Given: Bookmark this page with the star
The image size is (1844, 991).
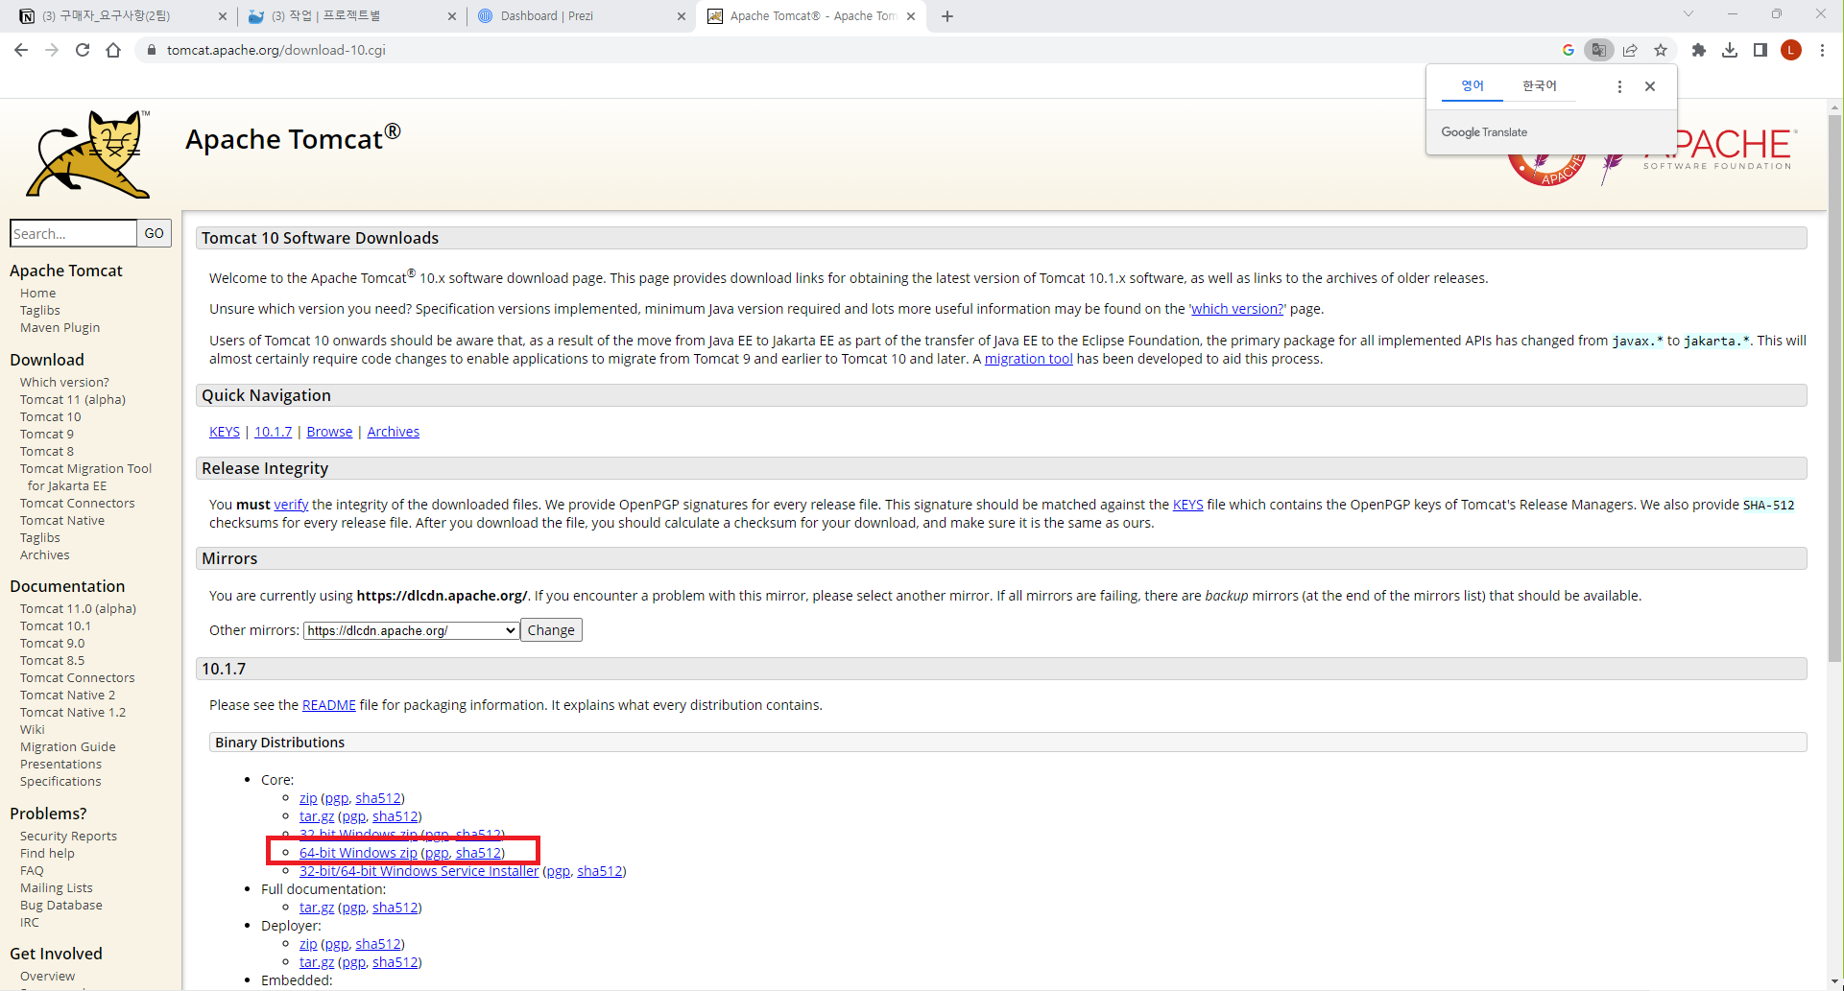Looking at the screenshot, I should tap(1661, 50).
